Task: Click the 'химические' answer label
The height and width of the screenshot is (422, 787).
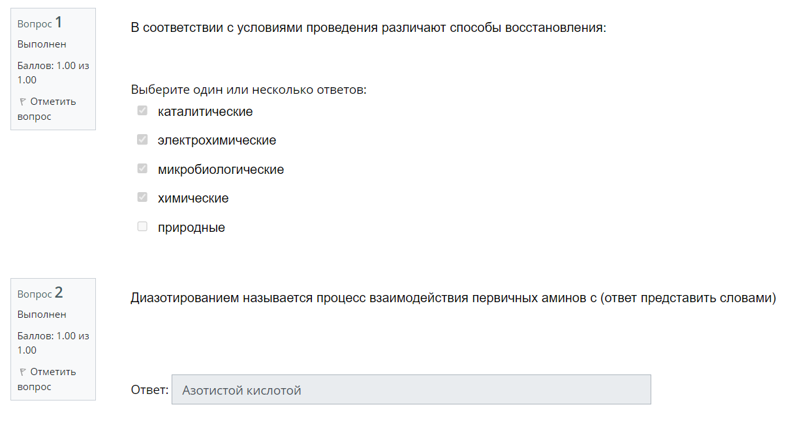Action: pos(193,199)
